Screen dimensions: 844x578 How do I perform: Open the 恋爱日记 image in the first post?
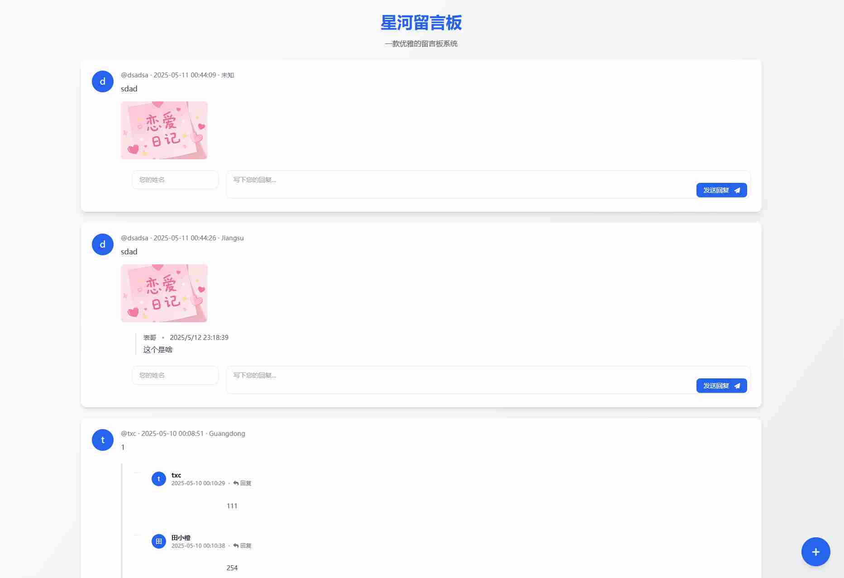point(164,130)
